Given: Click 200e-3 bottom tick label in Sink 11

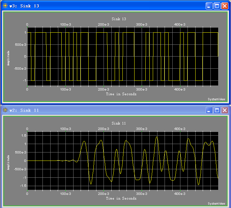Looking at the screenshot, I should coord(104,194).
